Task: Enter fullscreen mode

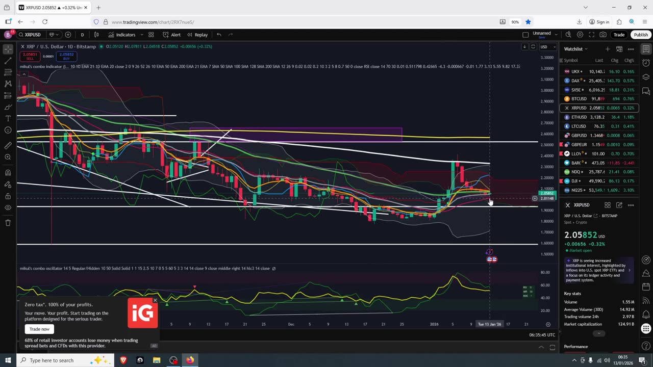Action: point(592,35)
